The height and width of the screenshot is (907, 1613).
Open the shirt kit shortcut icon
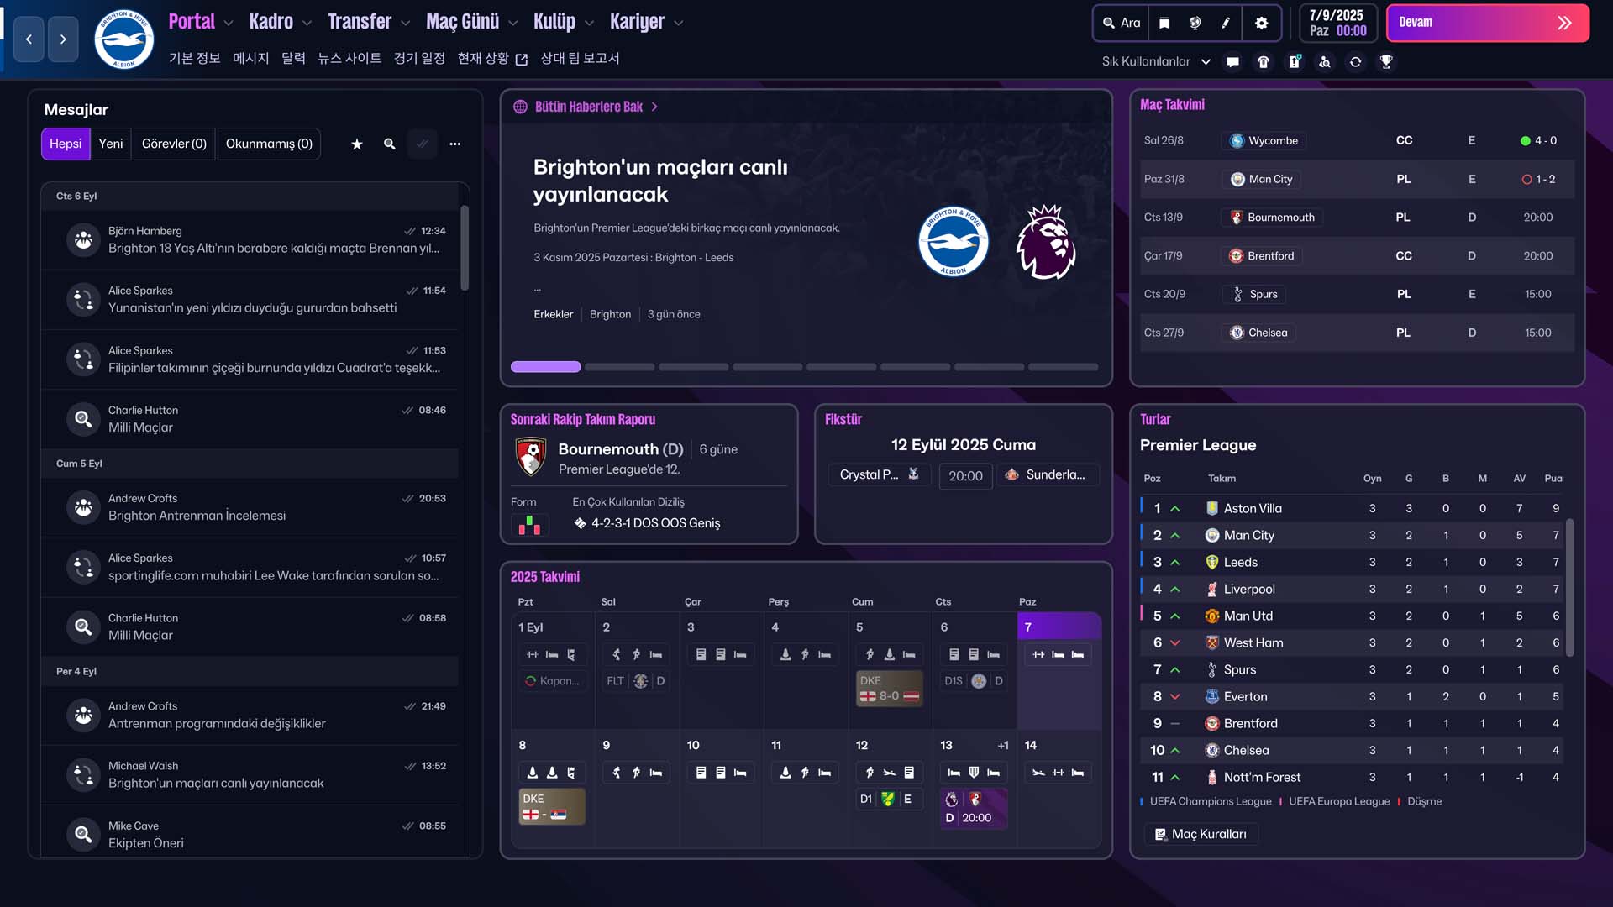click(1264, 61)
